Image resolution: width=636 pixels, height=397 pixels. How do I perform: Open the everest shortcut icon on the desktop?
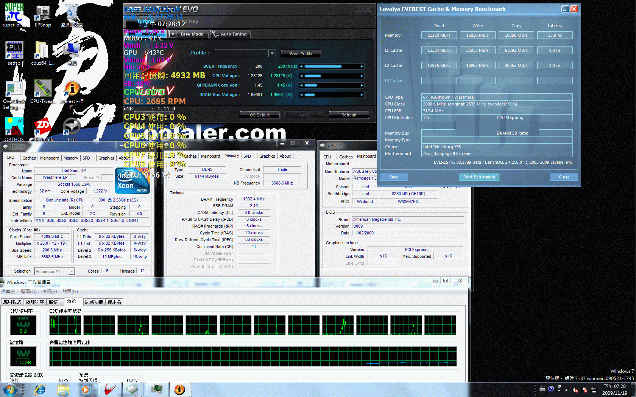[x=72, y=93]
